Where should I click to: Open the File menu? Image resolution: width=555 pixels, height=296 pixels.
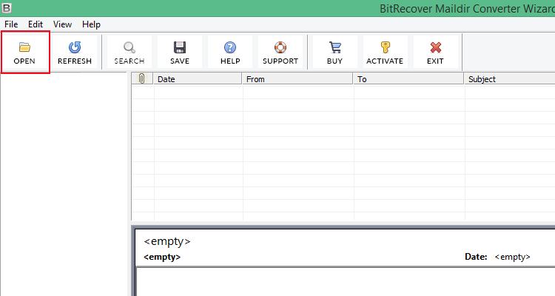point(11,24)
